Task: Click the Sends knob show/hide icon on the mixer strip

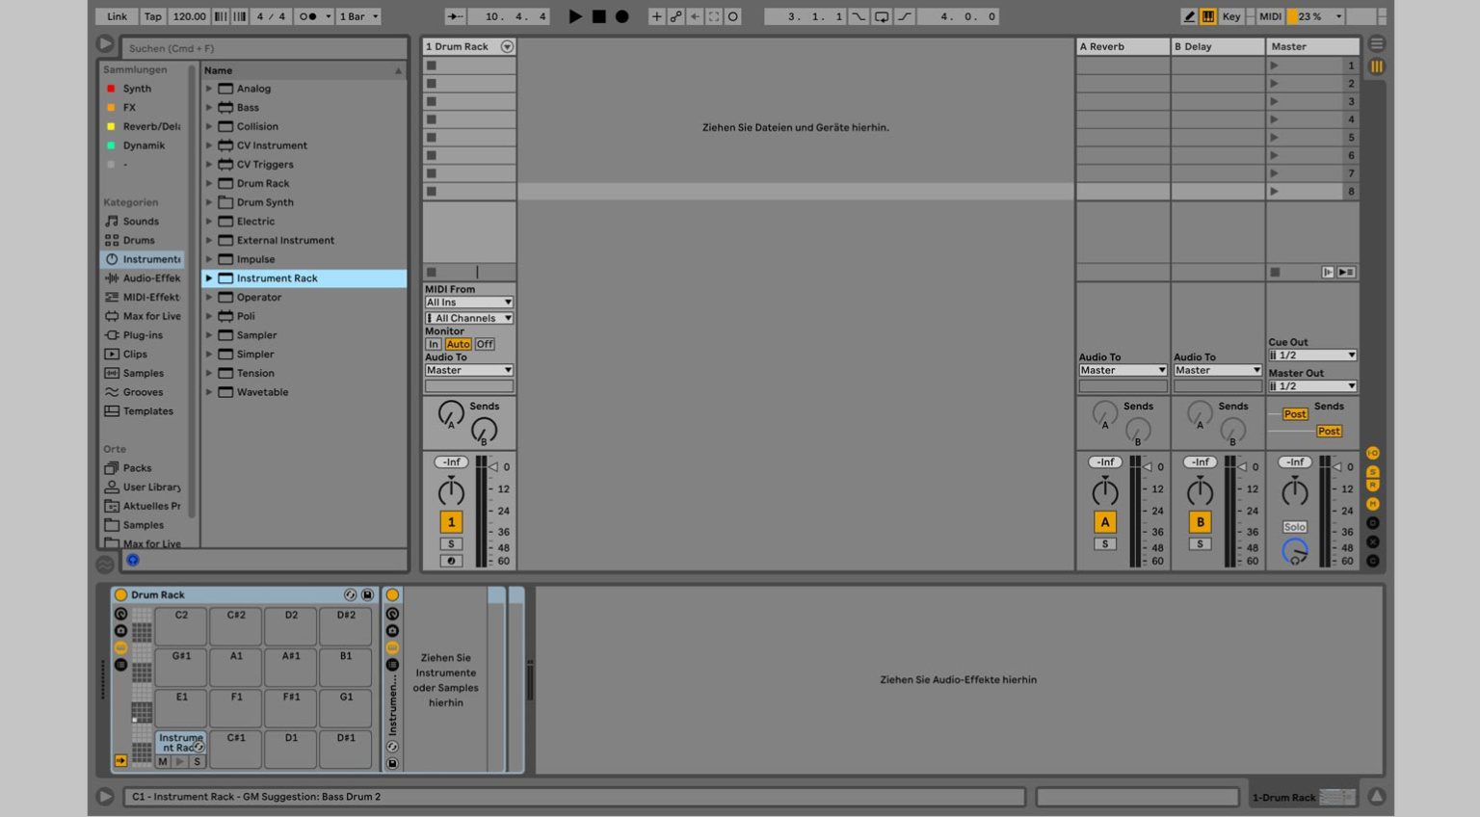Action: pyautogui.click(x=1372, y=472)
